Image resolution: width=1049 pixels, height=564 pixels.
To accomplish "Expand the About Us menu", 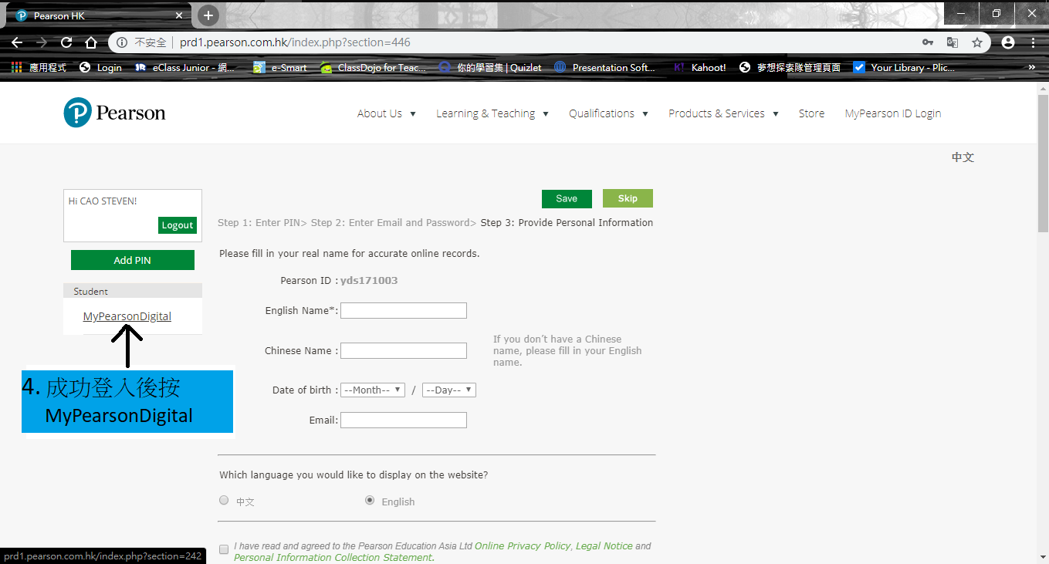I will click(x=386, y=113).
